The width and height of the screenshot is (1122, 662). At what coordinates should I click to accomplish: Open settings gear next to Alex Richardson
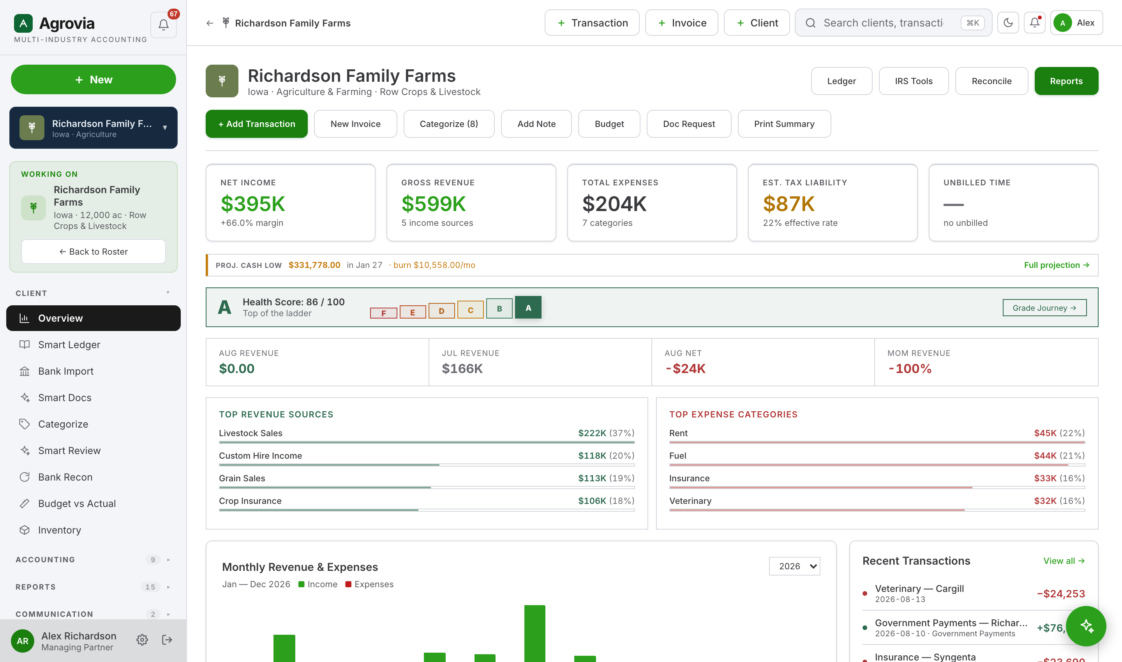142,640
